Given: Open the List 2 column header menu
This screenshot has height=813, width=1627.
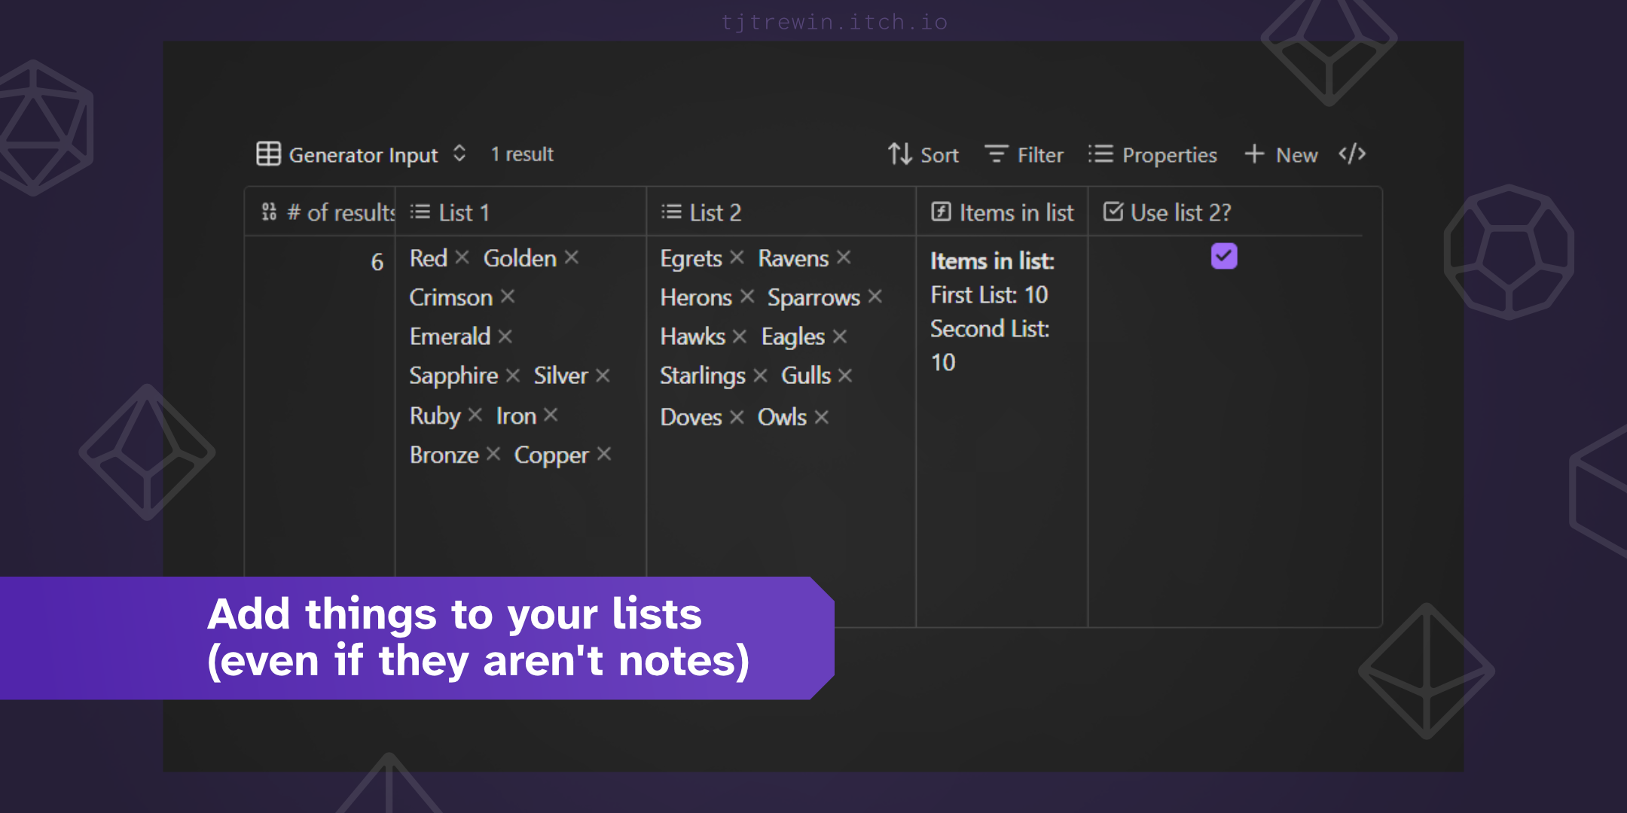Looking at the screenshot, I should 781,212.
